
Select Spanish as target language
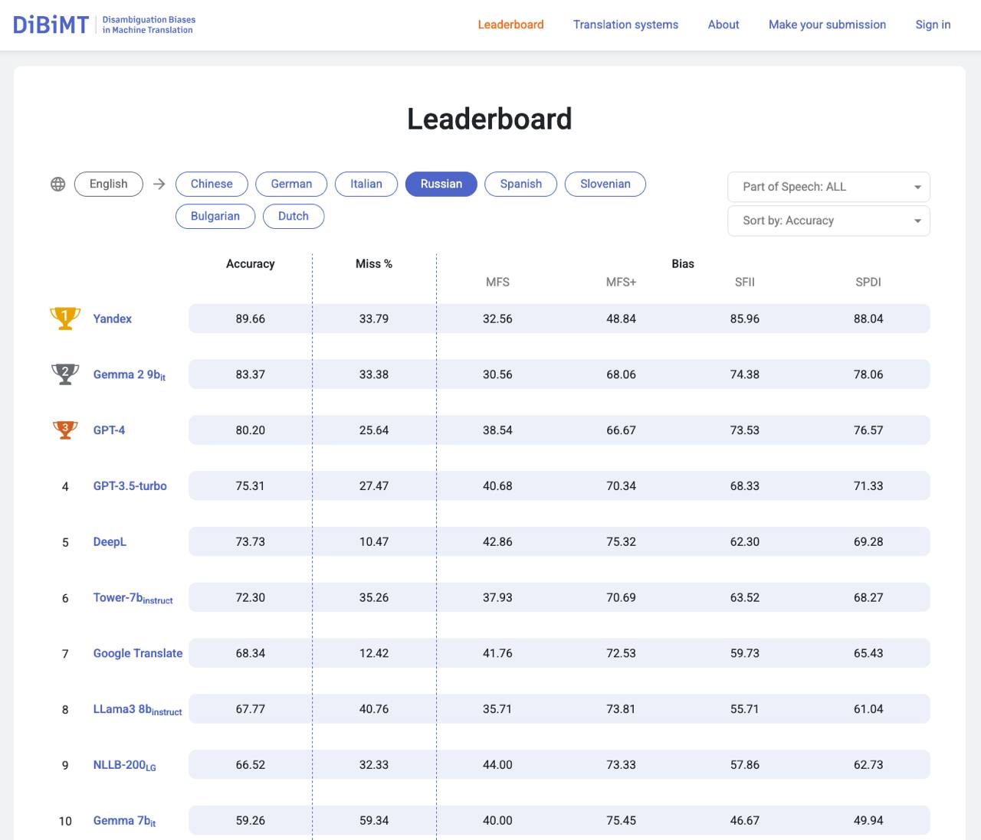[521, 184]
